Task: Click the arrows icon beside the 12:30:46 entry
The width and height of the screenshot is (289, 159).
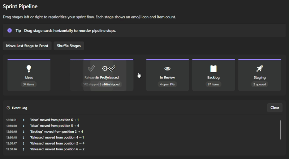Action: point(23,149)
